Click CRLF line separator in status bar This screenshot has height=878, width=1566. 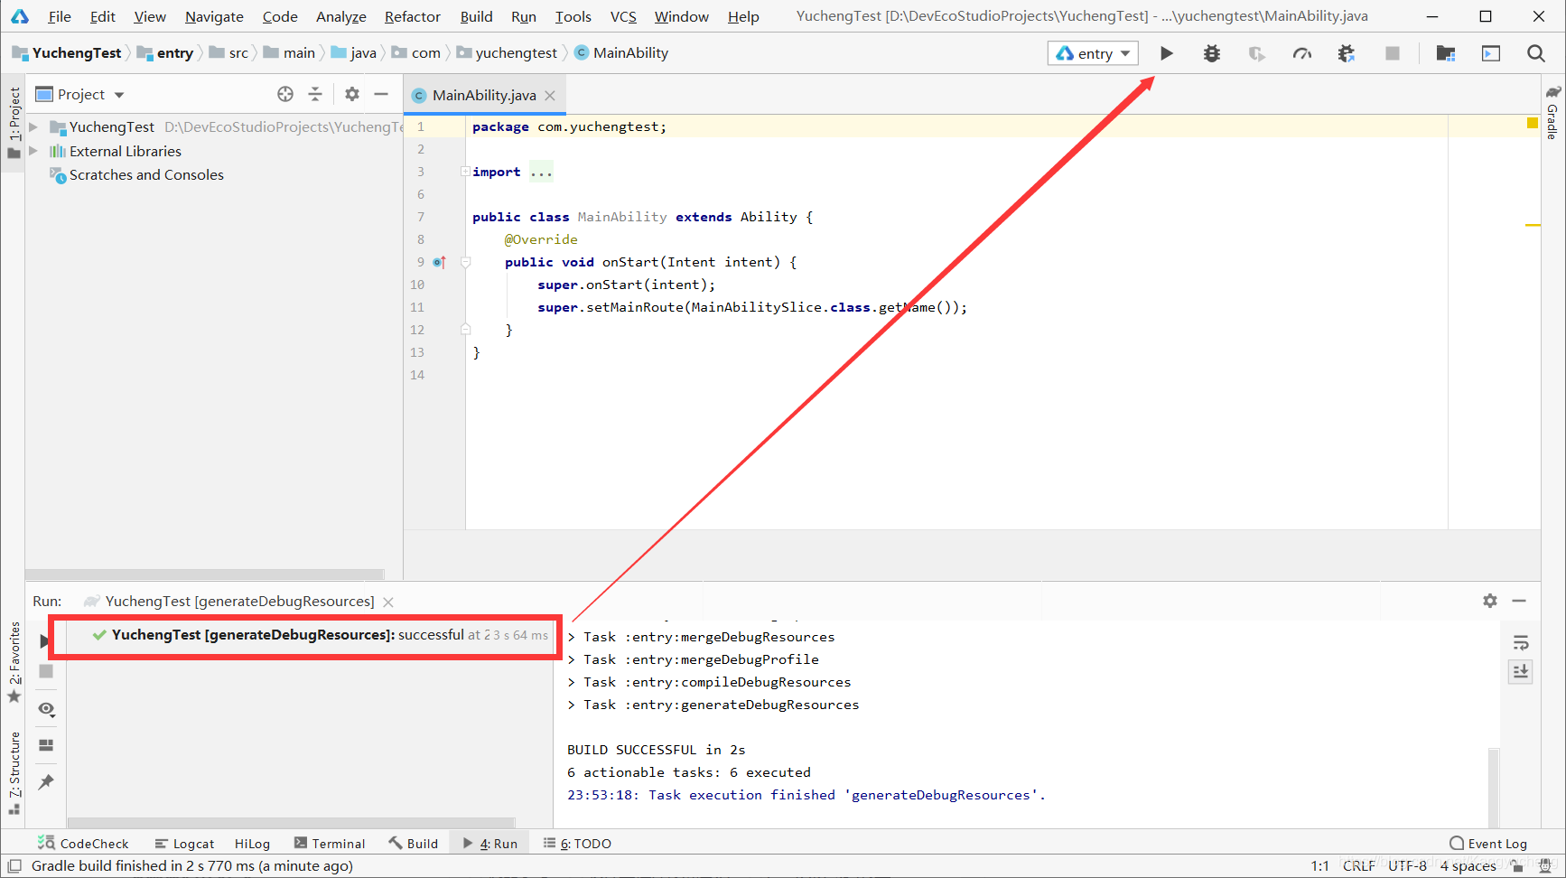tap(1358, 866)
